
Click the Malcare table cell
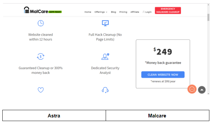[x=157, y=115]
